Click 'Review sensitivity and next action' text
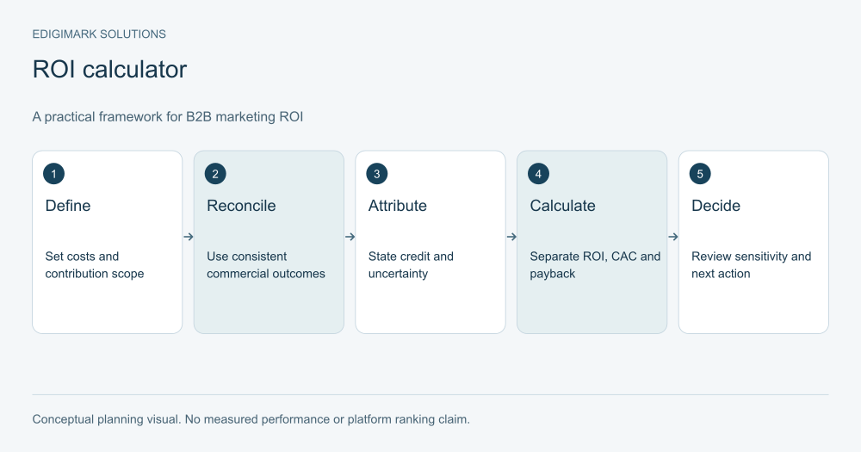 point(751,264)
